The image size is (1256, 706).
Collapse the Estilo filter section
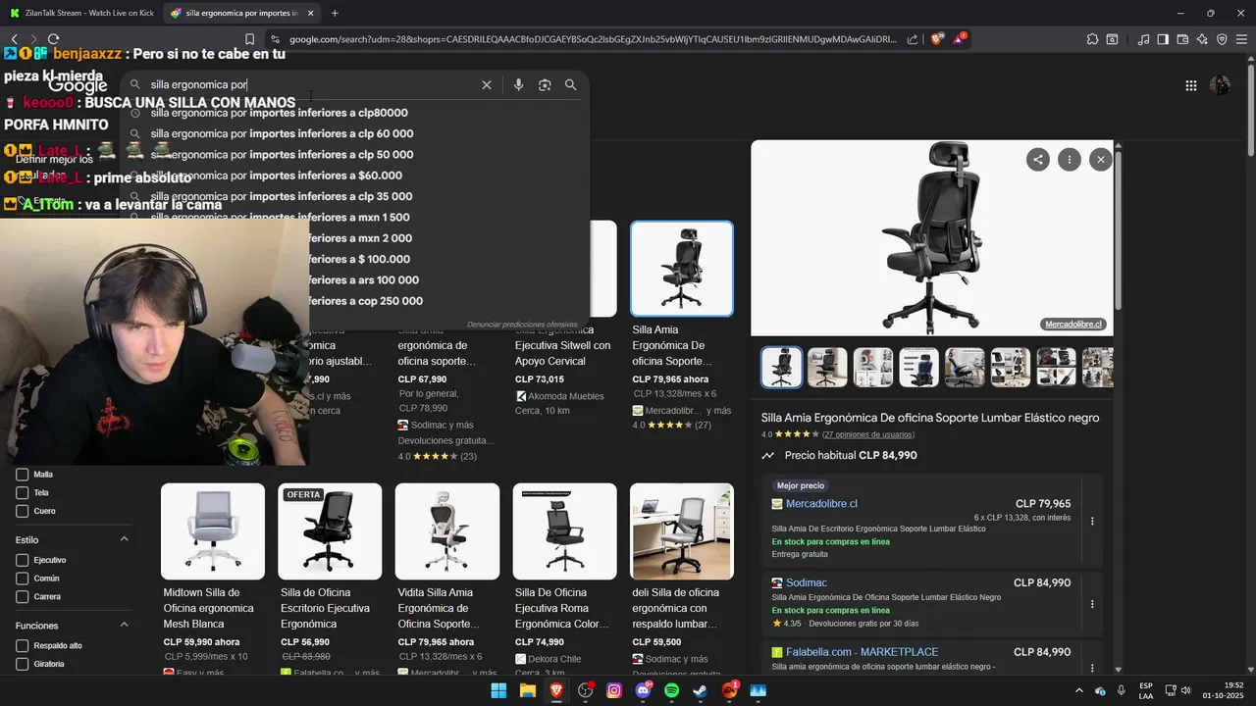(x=125, y=539)
